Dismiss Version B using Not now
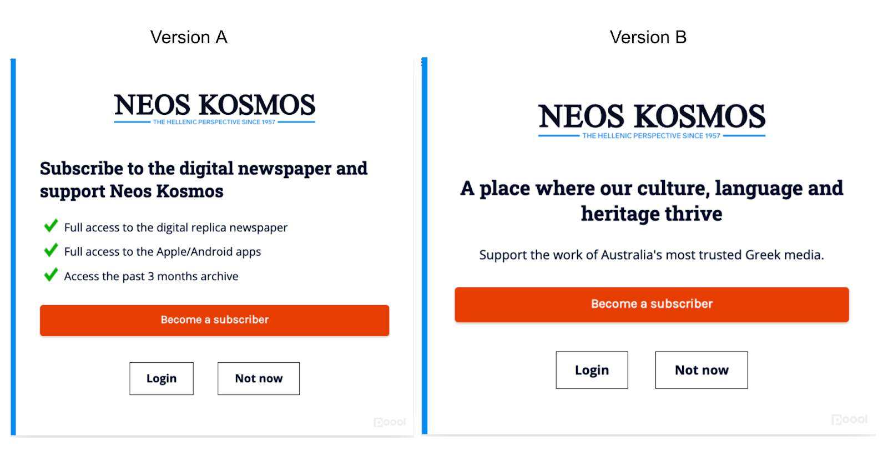 tap(702, 370)
